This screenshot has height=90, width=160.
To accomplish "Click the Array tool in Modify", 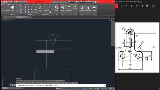I will (x=31, y=12).
